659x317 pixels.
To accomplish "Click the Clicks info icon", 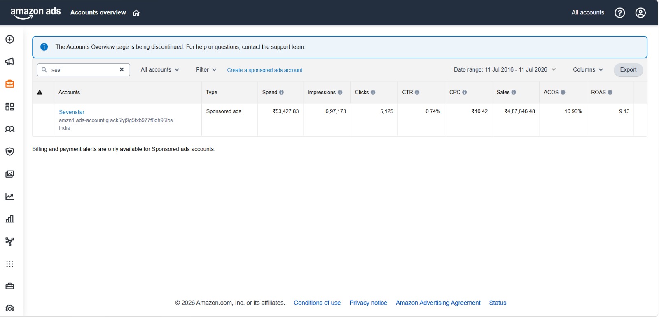I will coord(373,93).
